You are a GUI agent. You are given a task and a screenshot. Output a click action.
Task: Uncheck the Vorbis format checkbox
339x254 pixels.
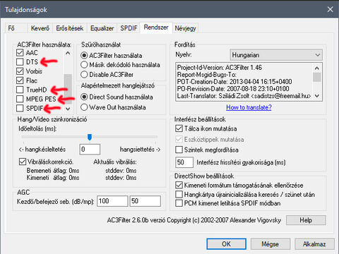point(20,71)
